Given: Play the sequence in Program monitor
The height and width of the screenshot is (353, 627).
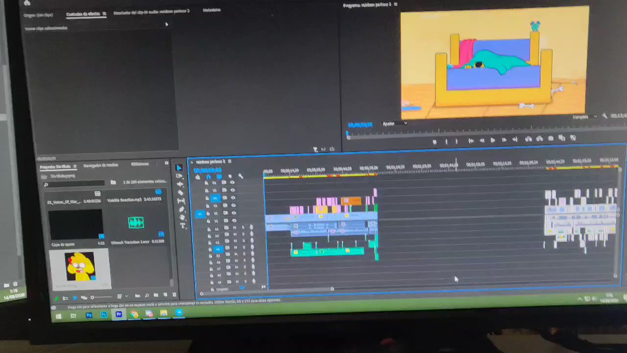Looking at the screenshot, I should [493, 140].
